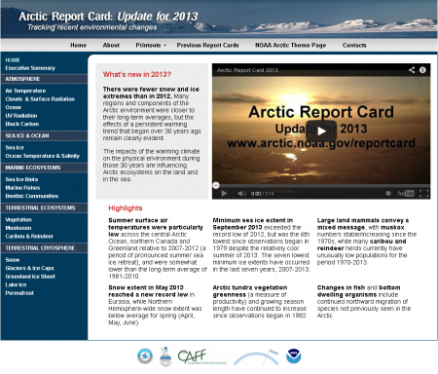This screenshot has width=438, height=374.
Task: Open the Executive Summary sidebar link
Action: 30,68
